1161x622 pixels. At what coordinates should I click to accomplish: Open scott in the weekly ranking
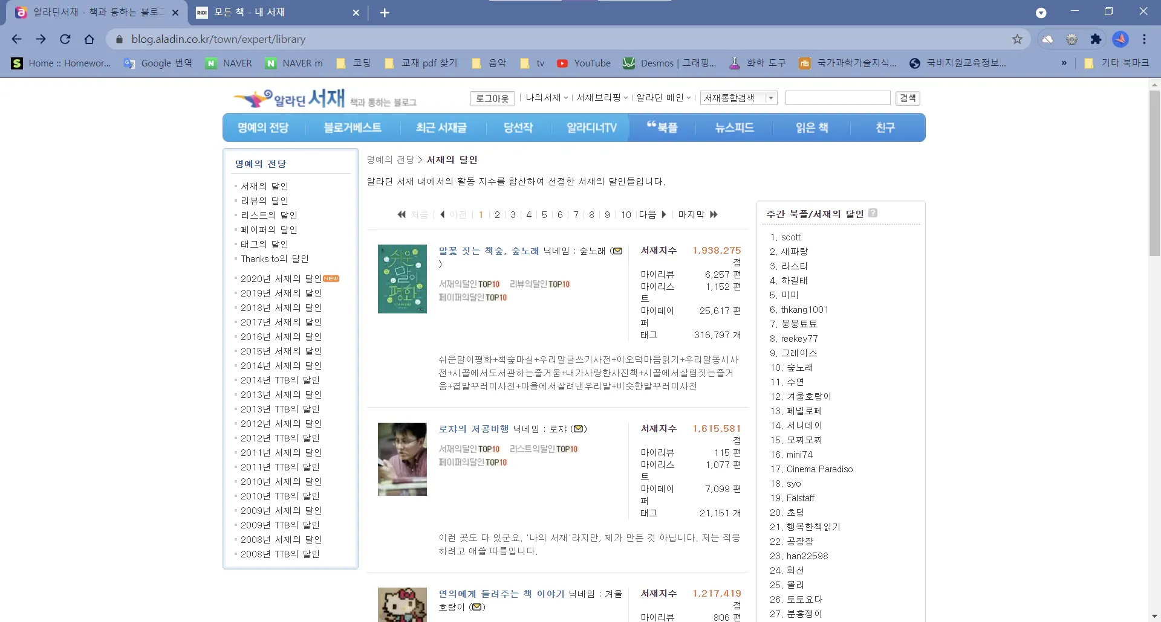(x=791, y=237)
